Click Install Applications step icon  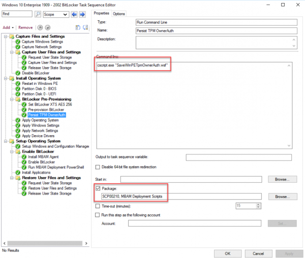18,173
